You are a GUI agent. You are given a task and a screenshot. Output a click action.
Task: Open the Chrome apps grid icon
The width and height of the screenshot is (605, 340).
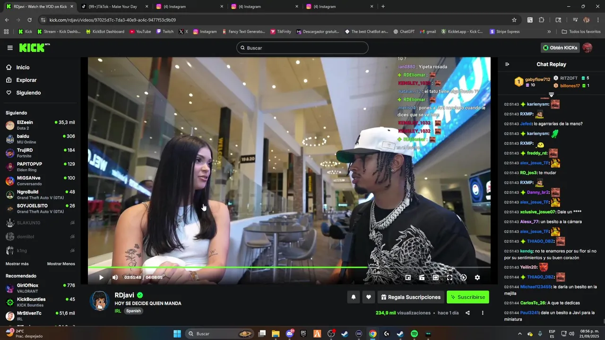point(6,32)
